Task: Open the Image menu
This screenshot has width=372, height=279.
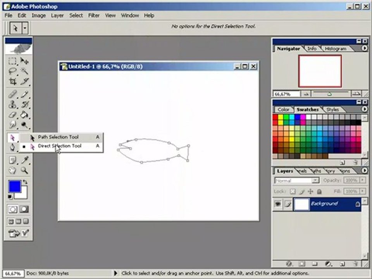Action: 39,15
